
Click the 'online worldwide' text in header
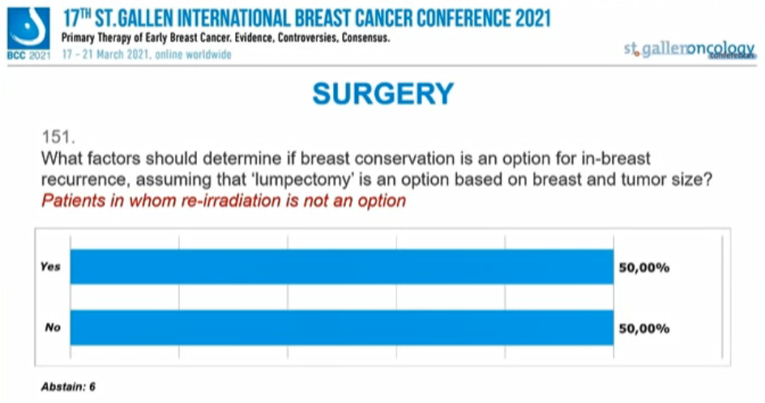(200, 54)
